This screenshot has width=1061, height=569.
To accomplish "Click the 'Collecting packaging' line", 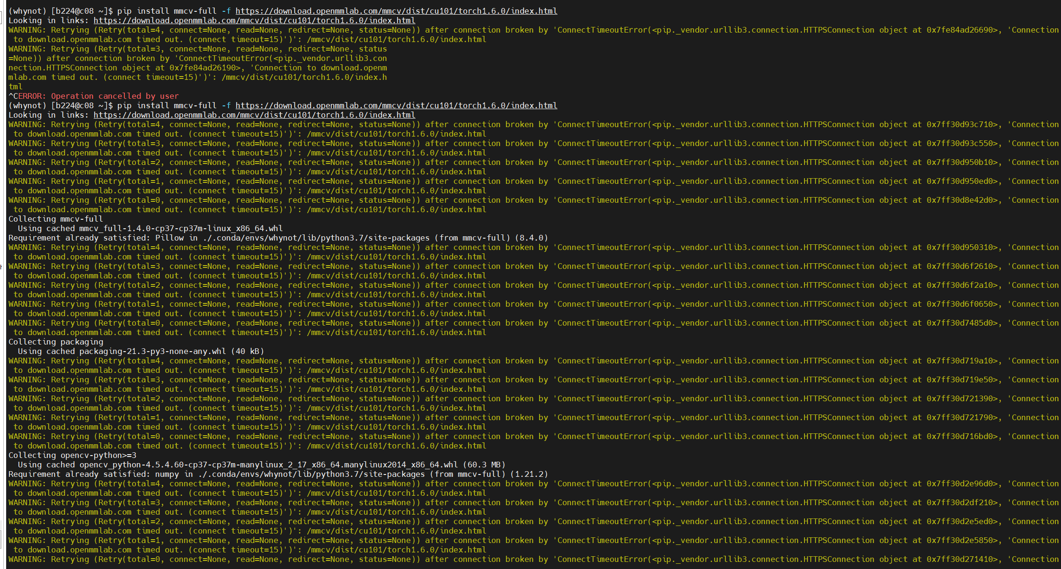I will point(55,342).
